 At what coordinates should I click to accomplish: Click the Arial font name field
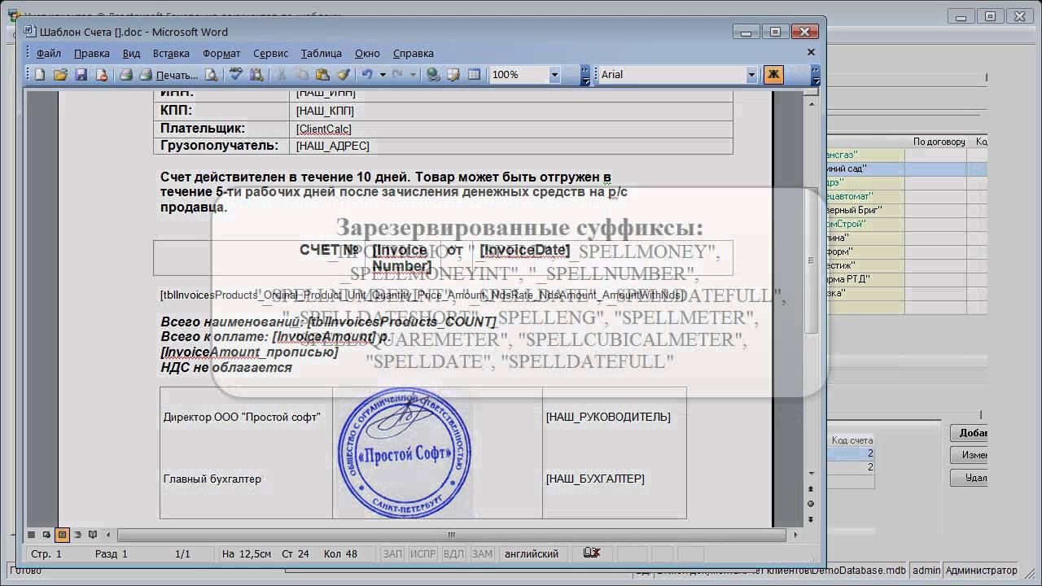tap(672, 75)
